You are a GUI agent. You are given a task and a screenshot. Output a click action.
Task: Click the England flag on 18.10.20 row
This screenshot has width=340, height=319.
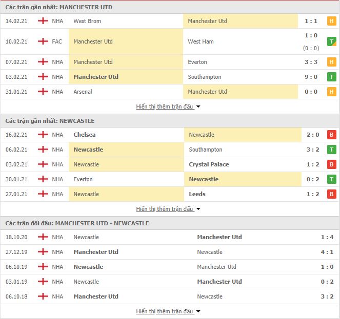(x=43, y=237)
